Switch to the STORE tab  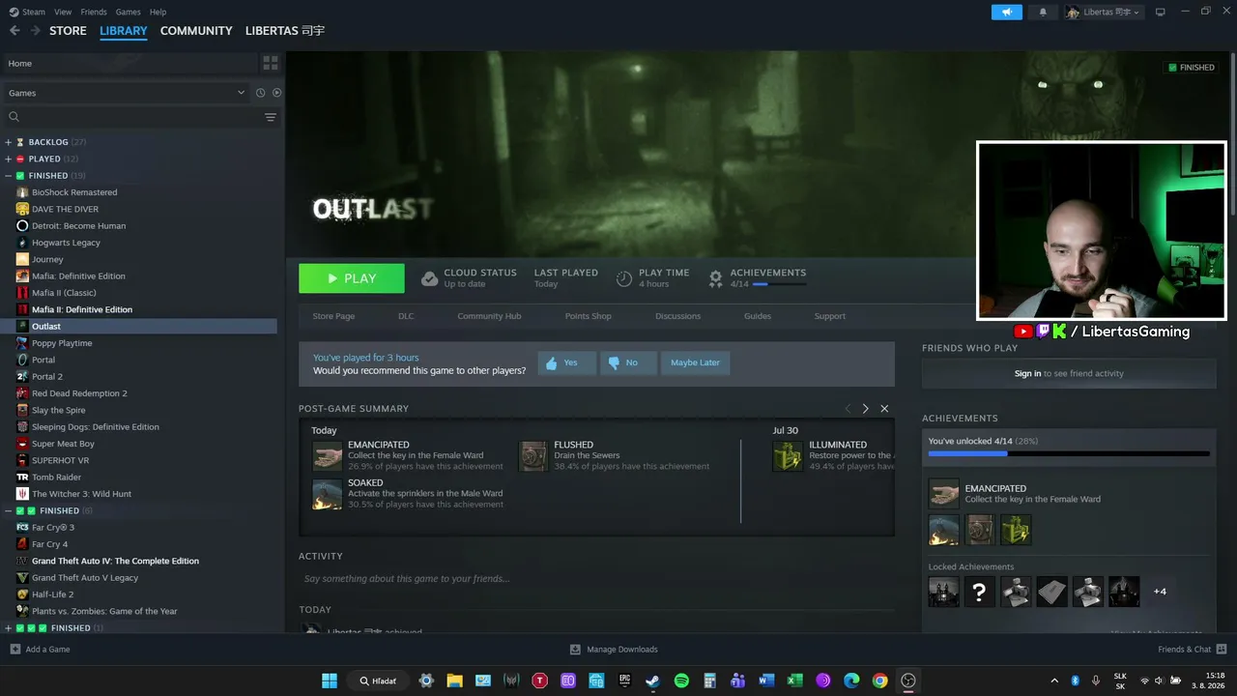(x=68, y=31)
